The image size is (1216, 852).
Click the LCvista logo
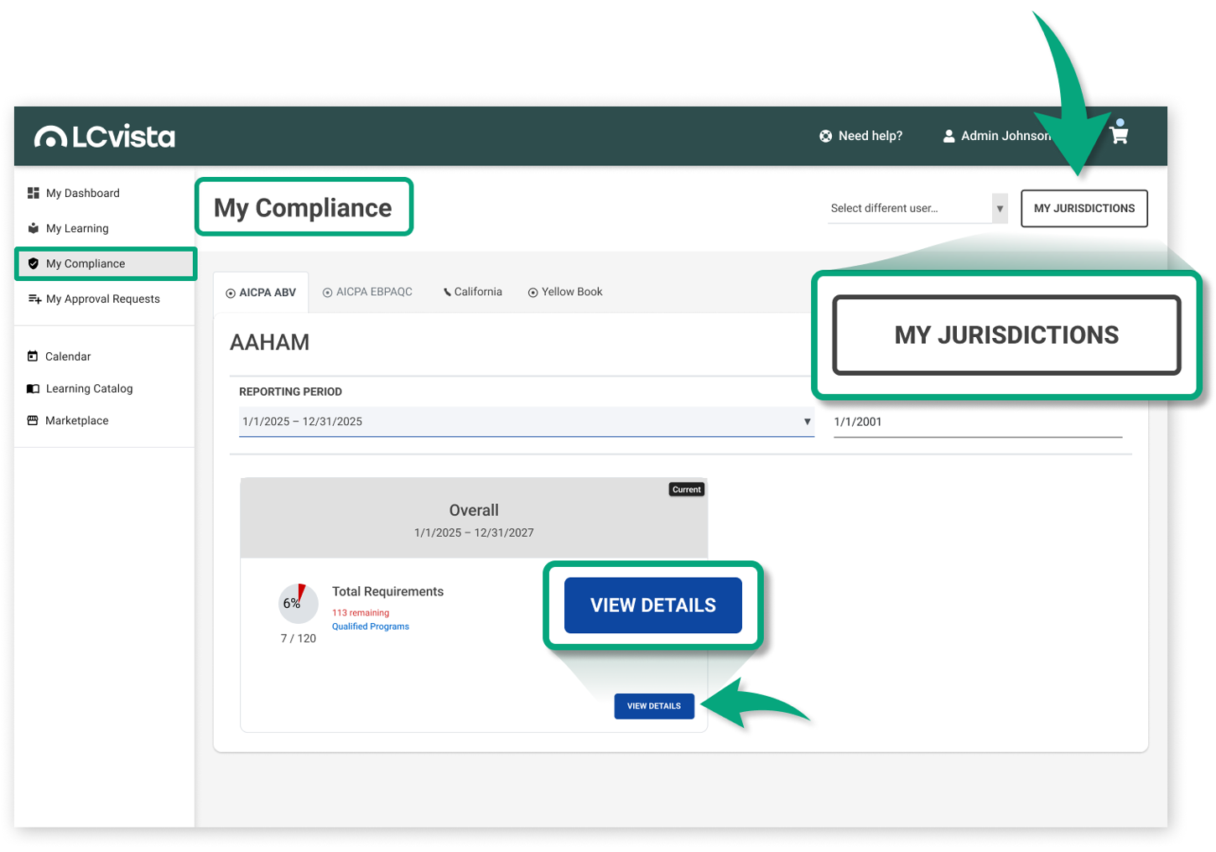point(105,136)
